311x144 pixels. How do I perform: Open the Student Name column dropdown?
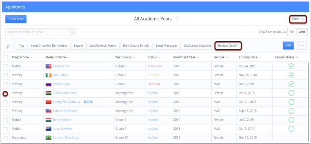[69, 58]
